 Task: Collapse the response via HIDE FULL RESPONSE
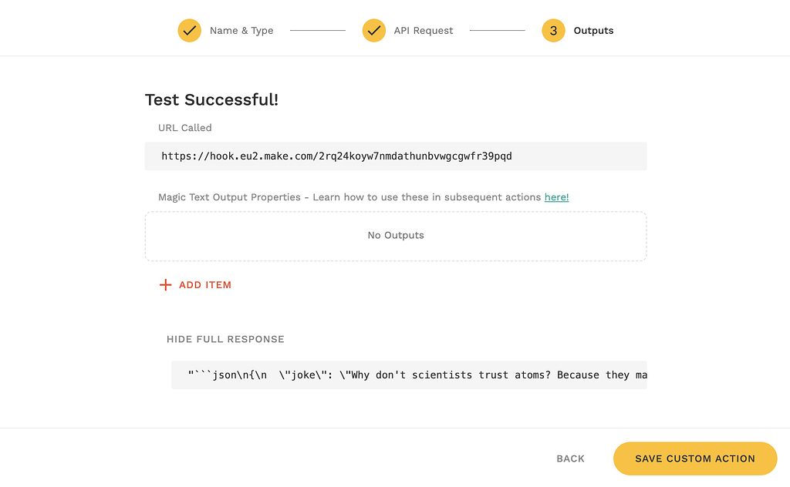[225, 339]
